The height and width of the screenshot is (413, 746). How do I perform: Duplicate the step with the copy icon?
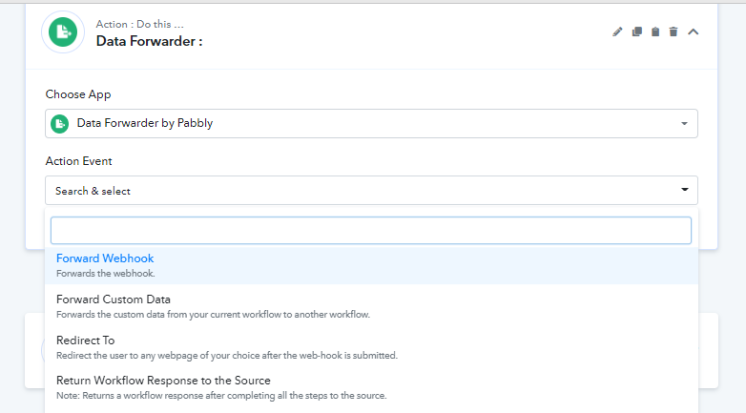(636, 31)
